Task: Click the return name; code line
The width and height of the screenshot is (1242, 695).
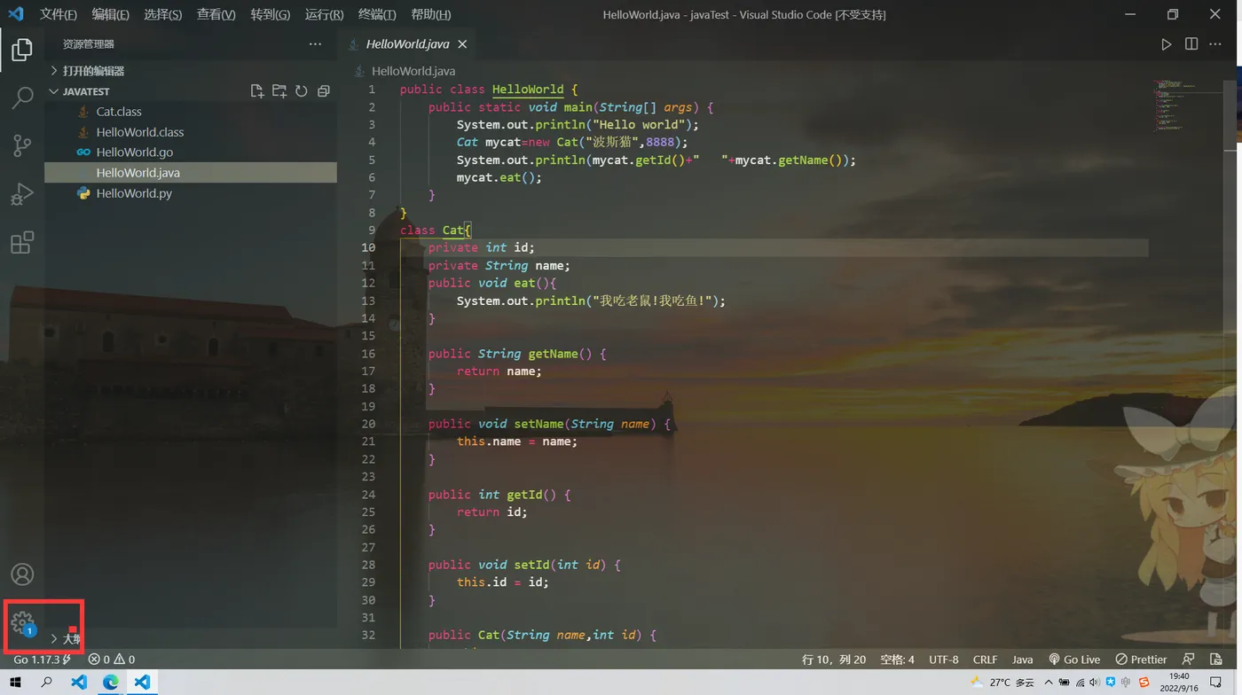Action: coord(499,371)
